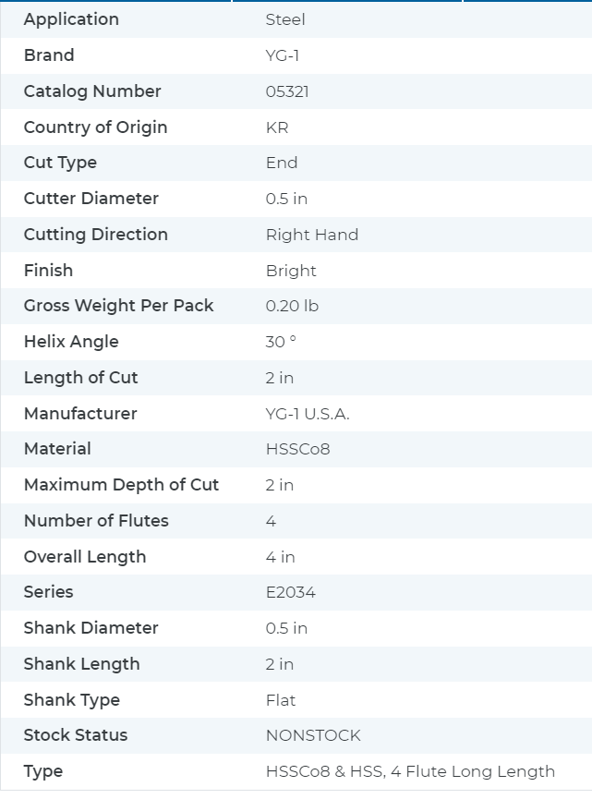Click the Application label in the table
The height and width of the screenshot is (799, 592).
(71, 19)
